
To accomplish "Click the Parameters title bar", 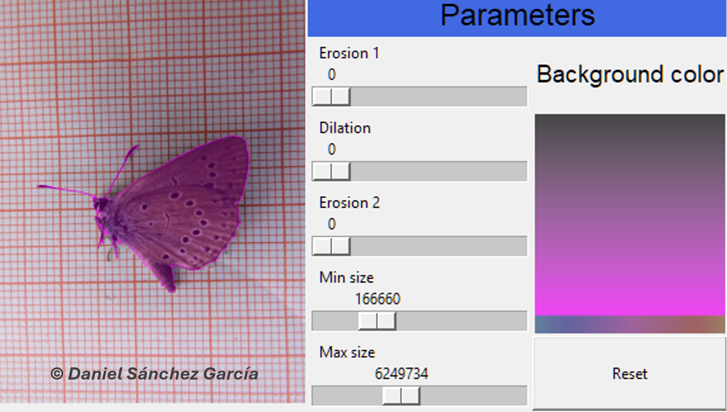I will coord(517,18).
